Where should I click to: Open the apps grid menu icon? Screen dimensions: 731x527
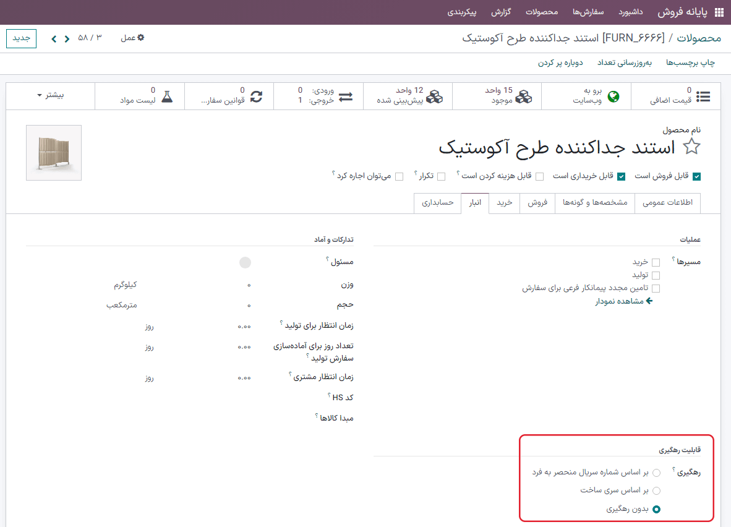[x=719, y=11]
